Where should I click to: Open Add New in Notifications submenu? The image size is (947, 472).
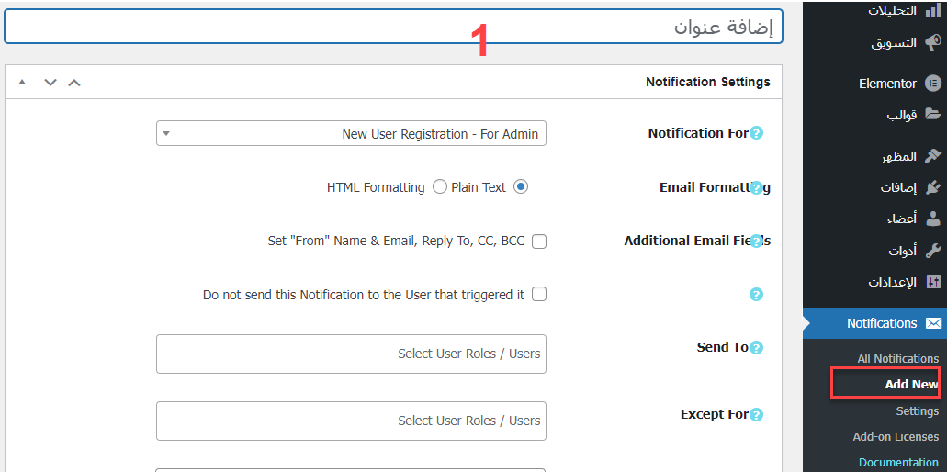[911, 384]
